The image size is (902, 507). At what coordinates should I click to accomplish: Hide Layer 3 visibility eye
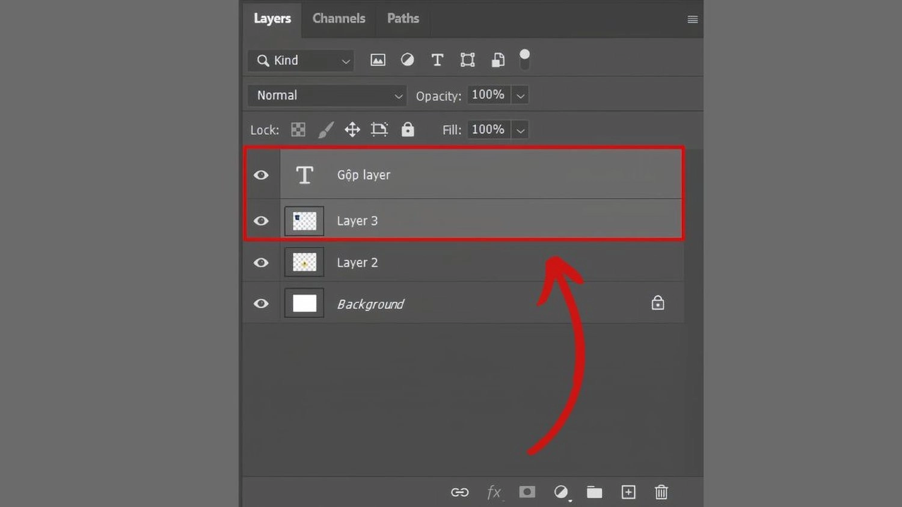[x=261, y=221]
